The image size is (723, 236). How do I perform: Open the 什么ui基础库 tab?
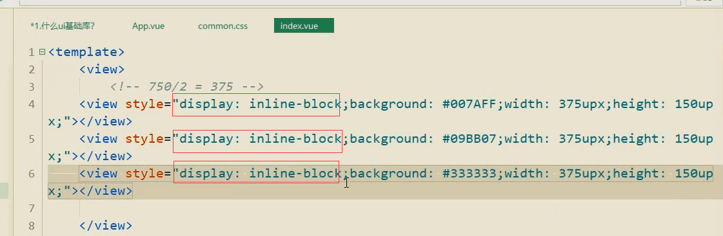[63, 26]
